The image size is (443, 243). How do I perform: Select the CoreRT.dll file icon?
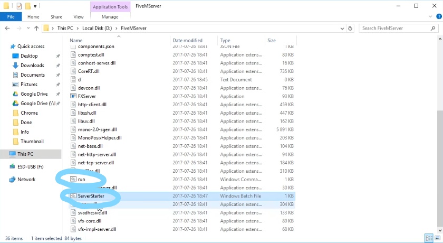[x=73, y=71]
